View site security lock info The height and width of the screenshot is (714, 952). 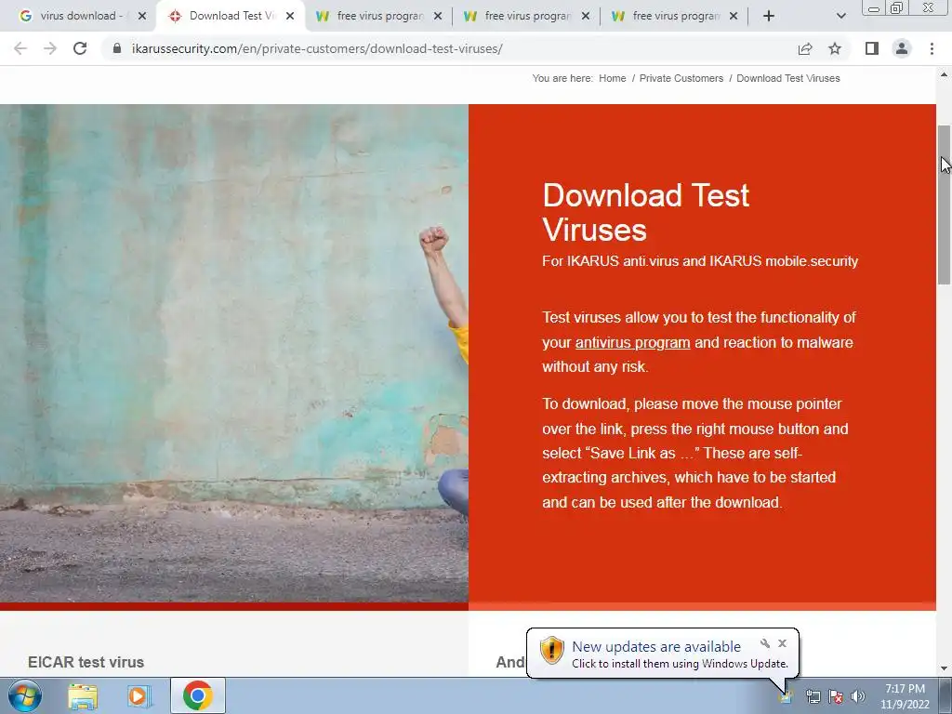point(116,48)
